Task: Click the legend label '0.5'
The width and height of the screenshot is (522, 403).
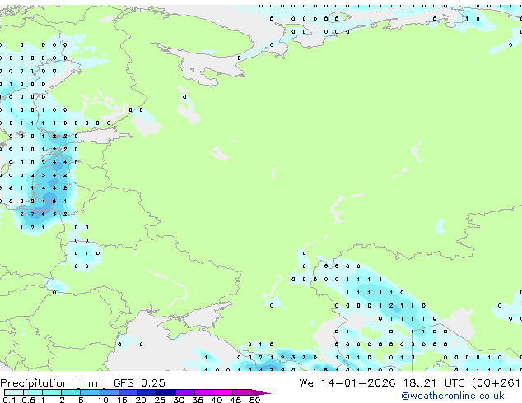Action: [29, 400]
